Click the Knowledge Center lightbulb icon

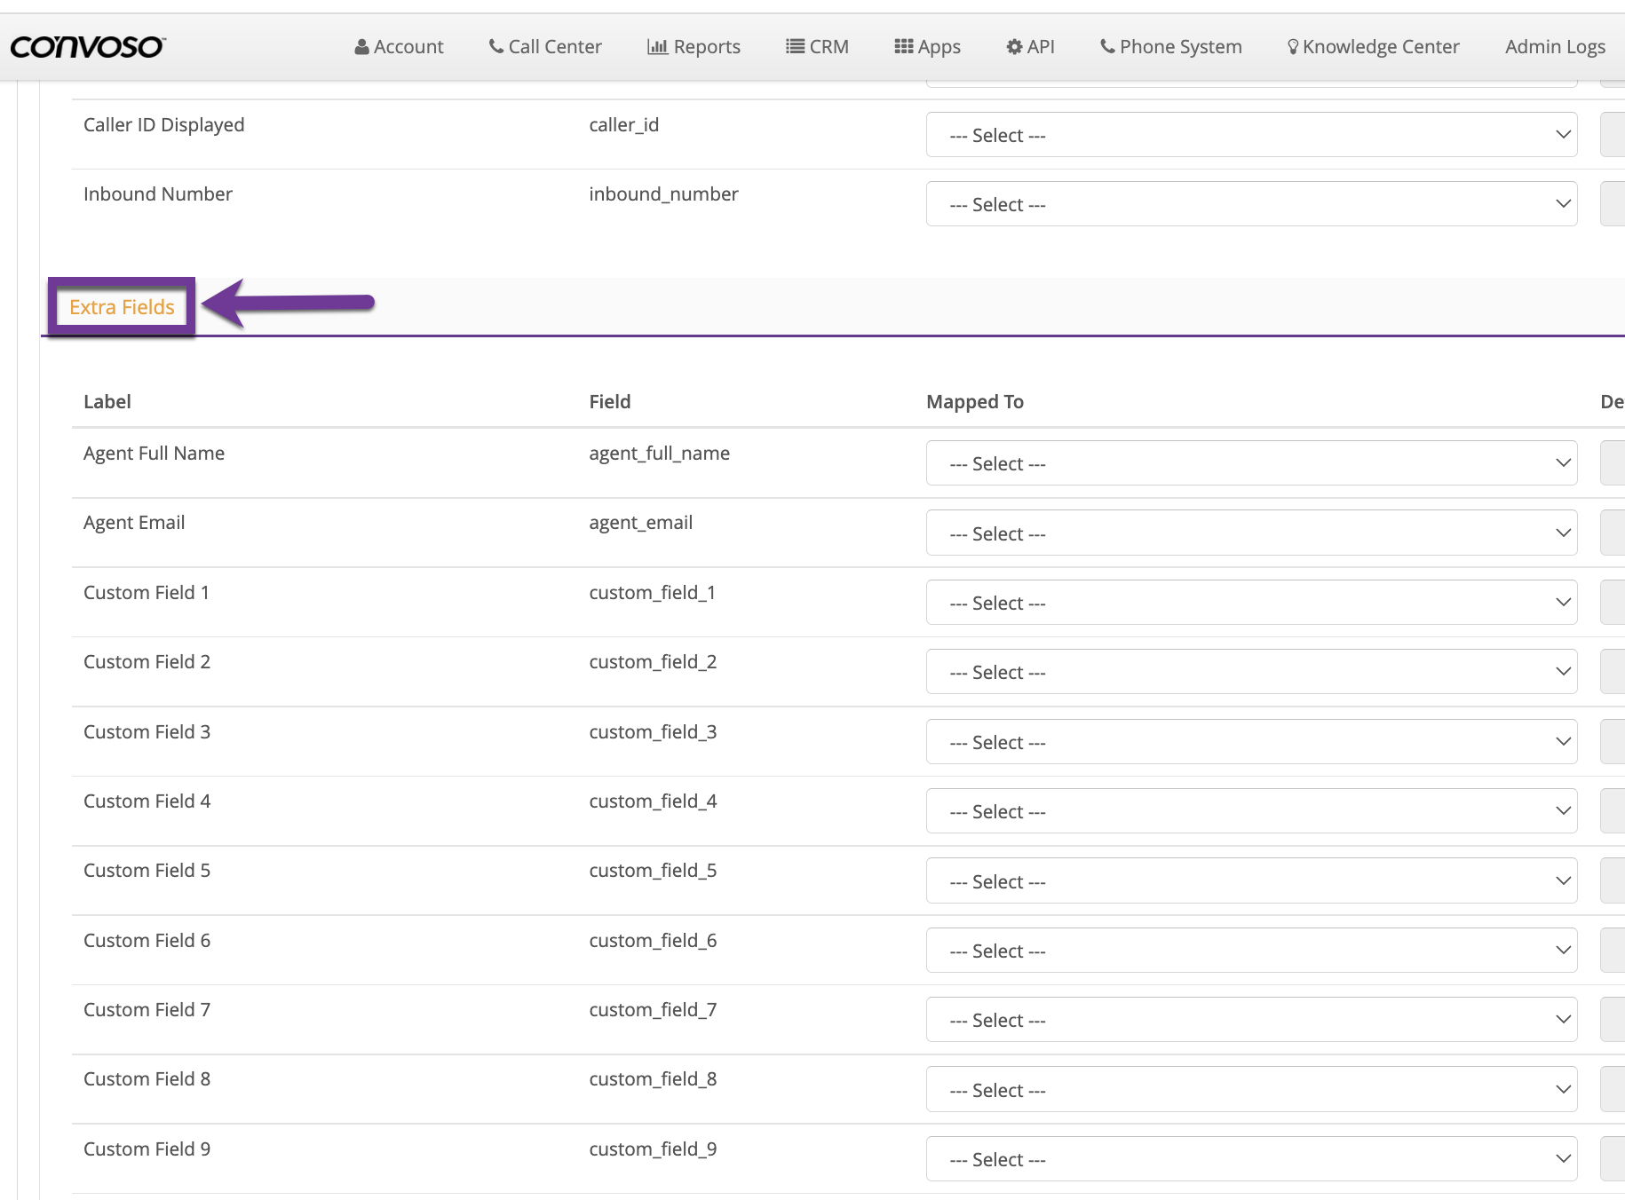tap(1293, 47)
